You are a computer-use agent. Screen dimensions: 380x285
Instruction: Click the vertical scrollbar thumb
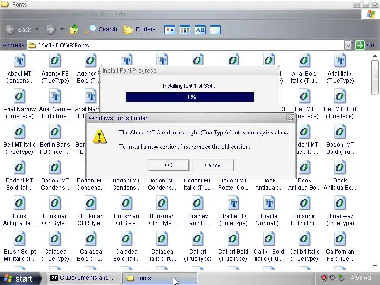[x=375, y=77]
